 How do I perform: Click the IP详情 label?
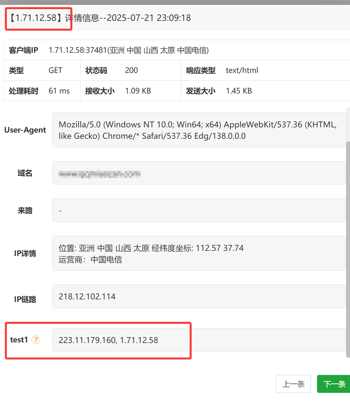tap(25, 253)
